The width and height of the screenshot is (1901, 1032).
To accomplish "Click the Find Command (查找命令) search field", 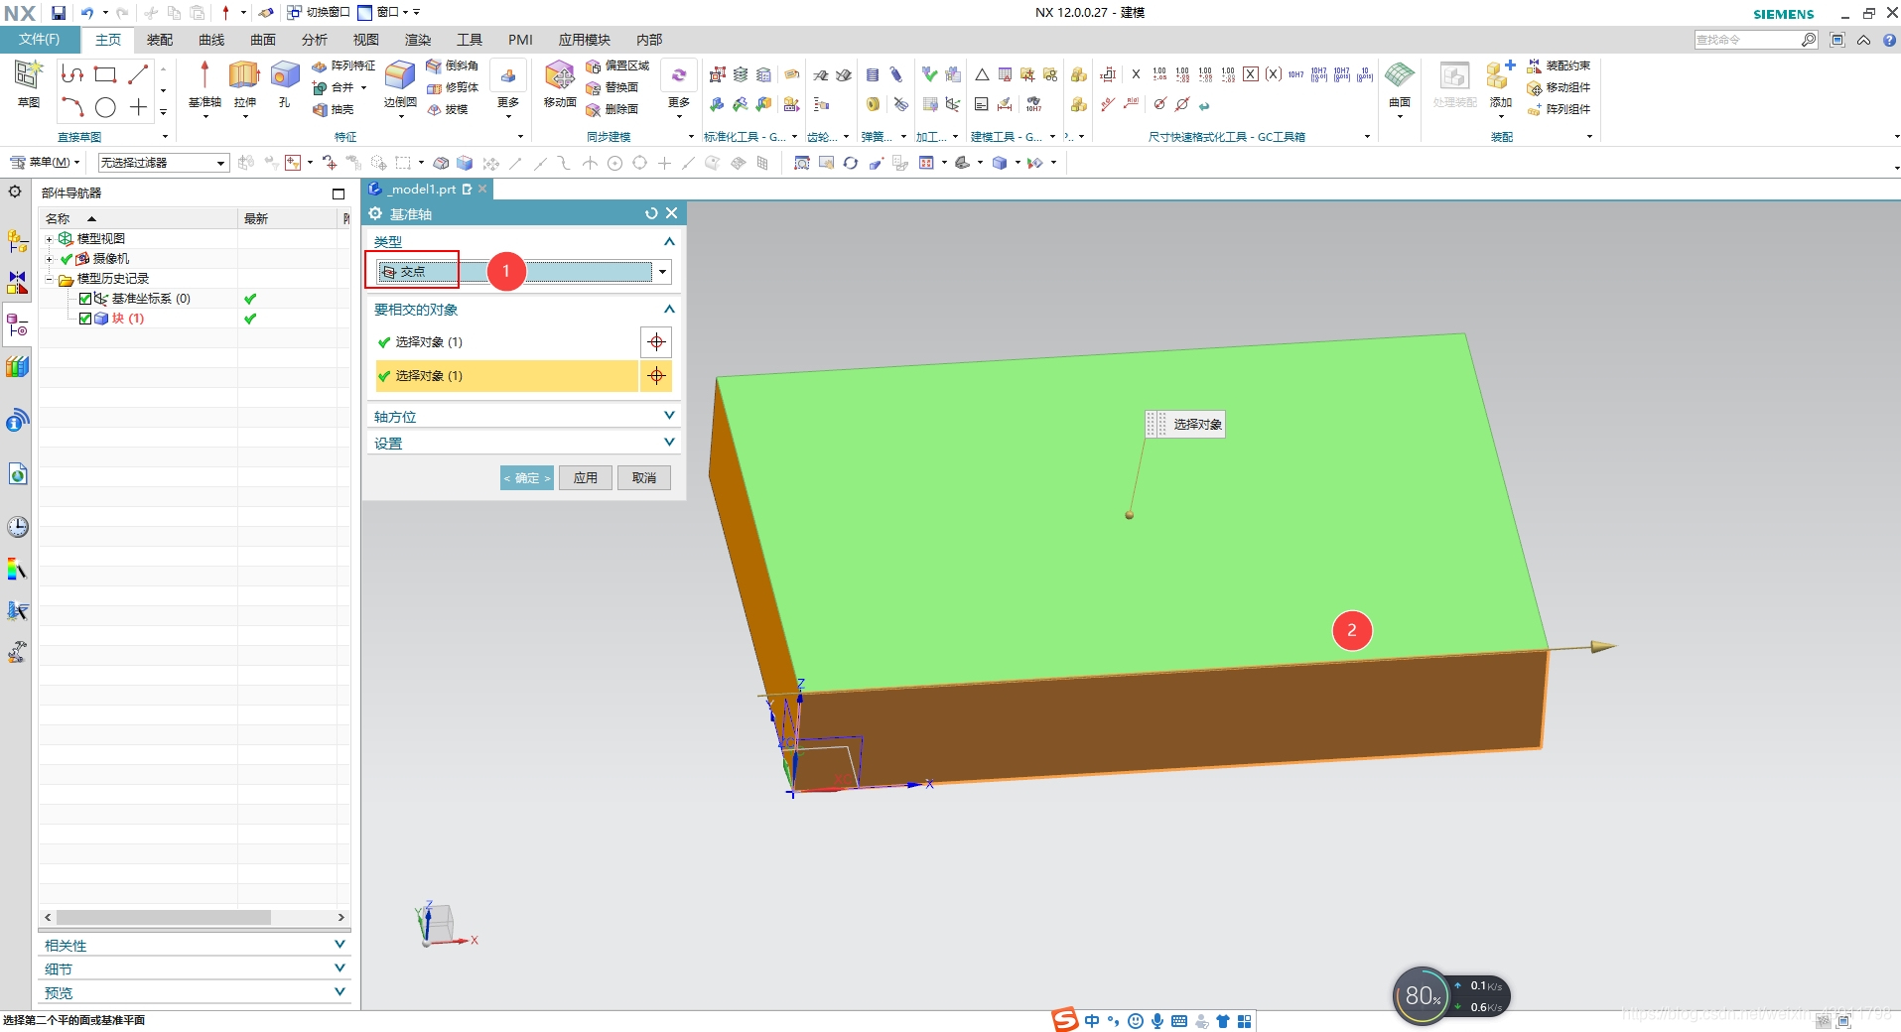I will (x=1748, y=40).
